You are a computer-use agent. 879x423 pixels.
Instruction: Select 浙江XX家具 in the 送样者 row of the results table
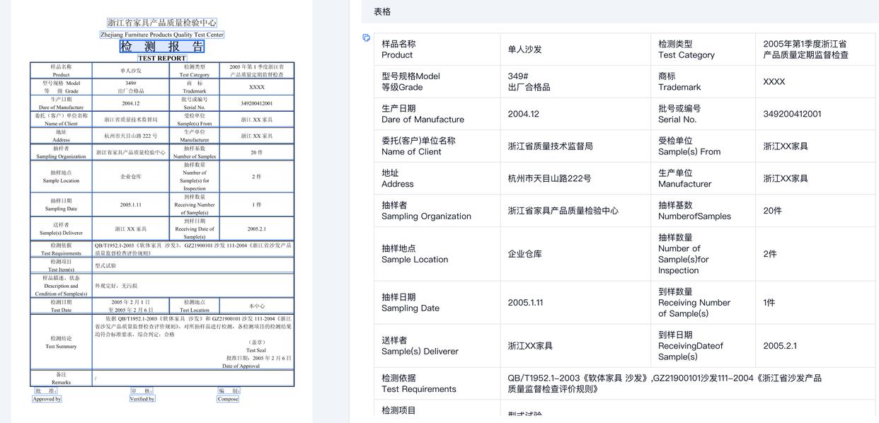pos(530,346)
